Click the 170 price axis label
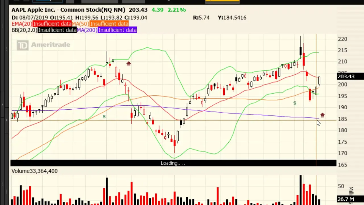Screen dimensions: 364x205 click(343, 153)
